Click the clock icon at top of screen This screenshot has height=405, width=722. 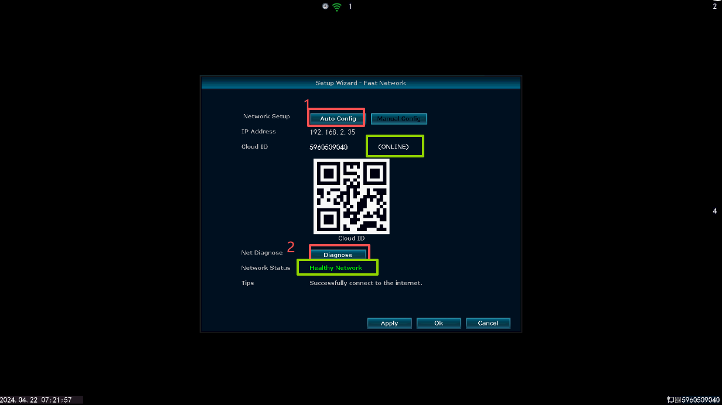325,6
